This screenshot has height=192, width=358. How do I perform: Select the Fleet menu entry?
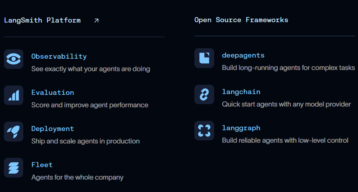pos(42,165)
